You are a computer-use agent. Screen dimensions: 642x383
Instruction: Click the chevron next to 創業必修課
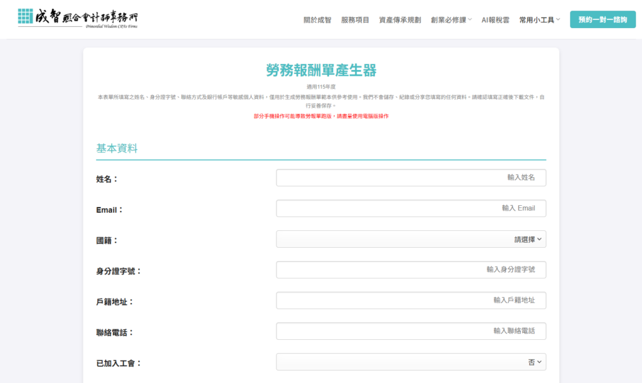tap(470, 20)
